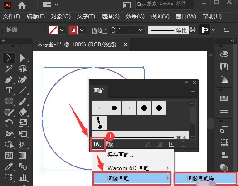Select the Blend tool
Image resolution: width=238 pixels, height=186 pixels.
coord(23,166)
